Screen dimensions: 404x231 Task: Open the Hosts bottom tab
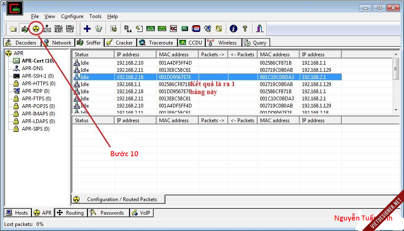(x=18, y=213)
